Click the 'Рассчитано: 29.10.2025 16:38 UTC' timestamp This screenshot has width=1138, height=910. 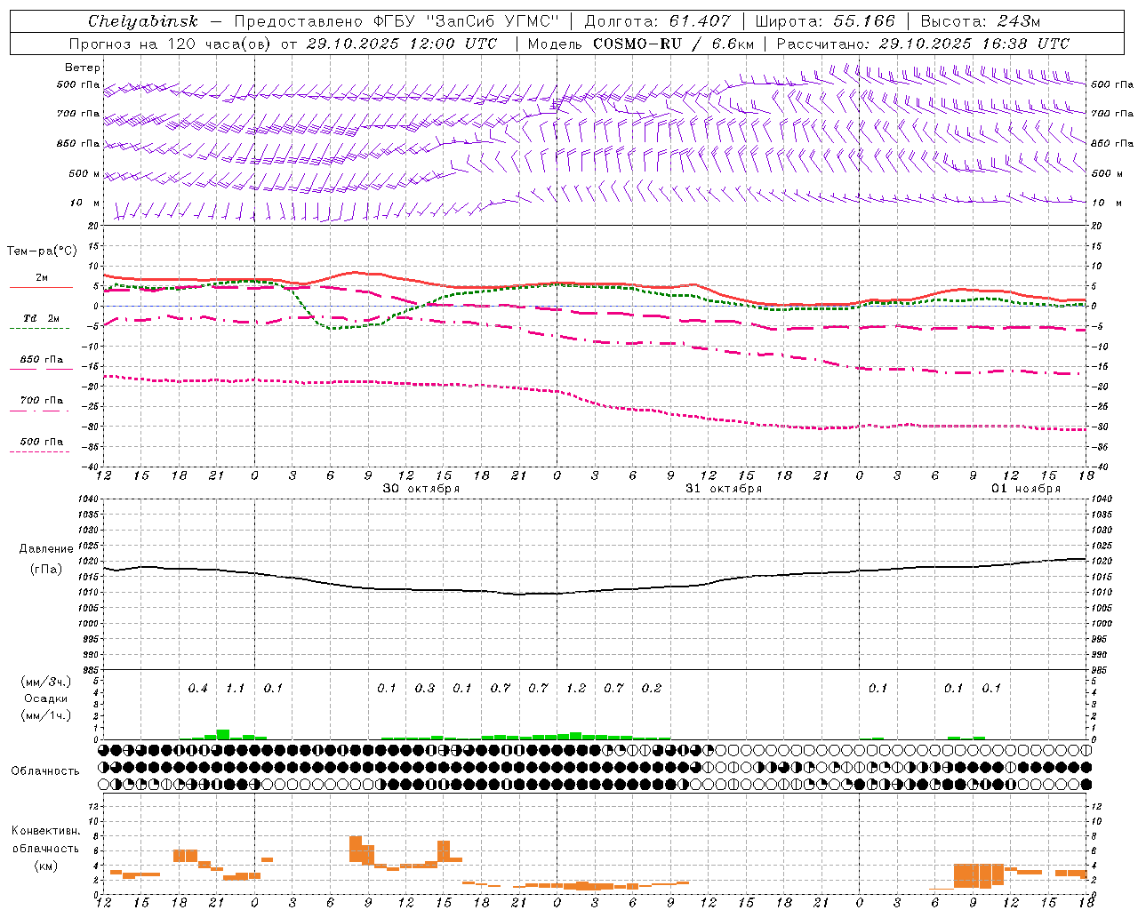[x=923, y=44]
